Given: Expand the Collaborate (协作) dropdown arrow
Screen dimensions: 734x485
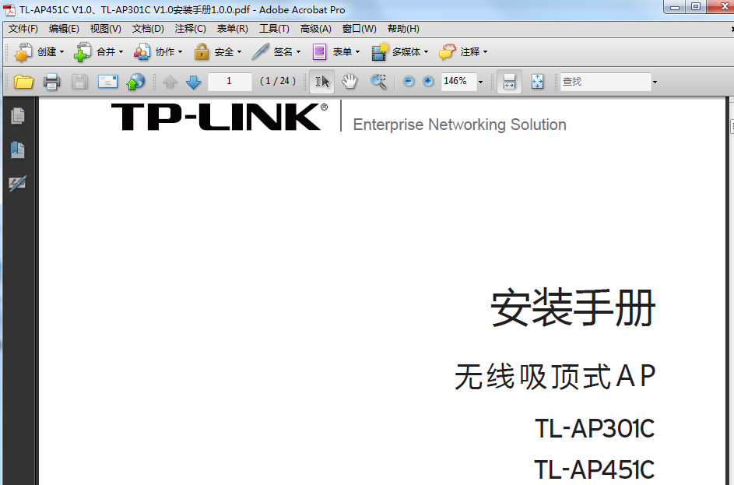Looking at the screenshot, I should coord(181,52).
